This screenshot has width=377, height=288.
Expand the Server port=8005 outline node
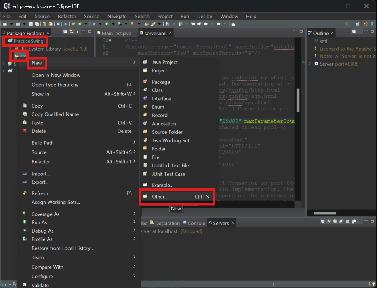pyautogui.click(x=310, y=64)
